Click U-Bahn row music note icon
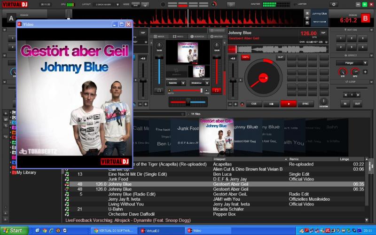Viewport: 376px width, 235px height. click(67, 209)
